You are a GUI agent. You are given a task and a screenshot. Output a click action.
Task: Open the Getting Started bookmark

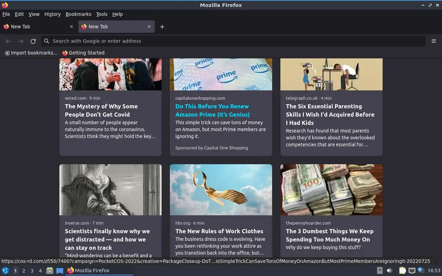point(83,53)
